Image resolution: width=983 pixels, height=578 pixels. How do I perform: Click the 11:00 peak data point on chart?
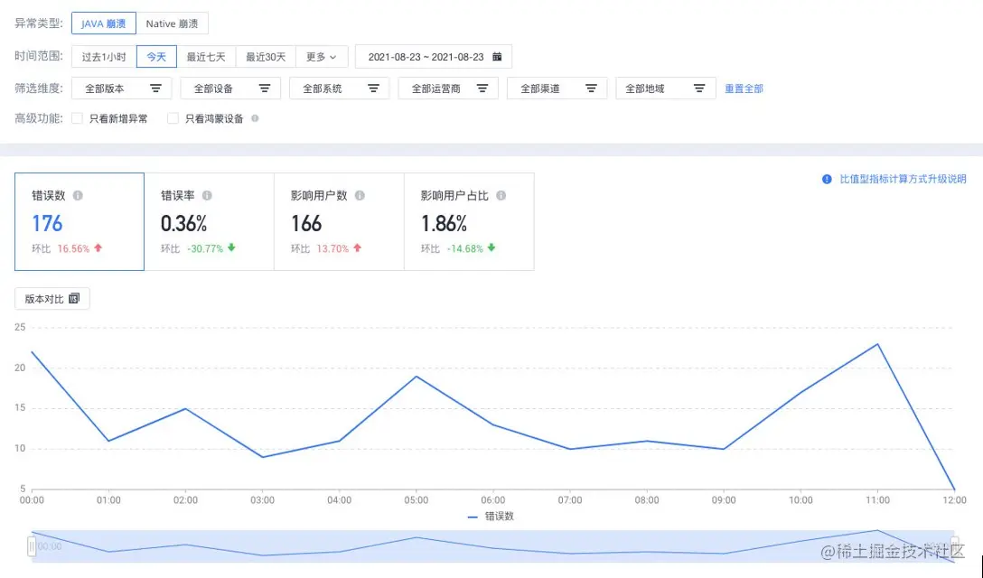(877, 344)
